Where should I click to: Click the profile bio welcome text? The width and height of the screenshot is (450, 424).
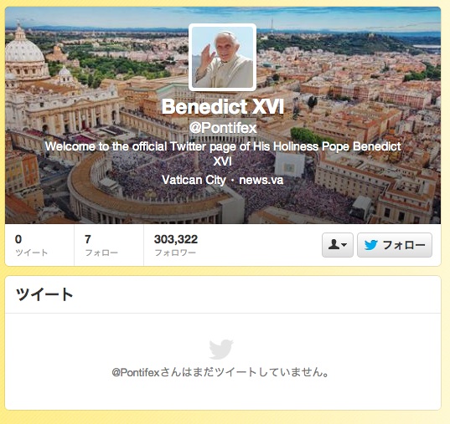pyautogui.click(x=223, y=154)
